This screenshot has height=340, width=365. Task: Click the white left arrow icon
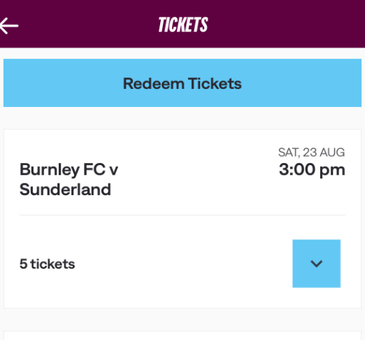pyautogui.click(x=9, y=26)
